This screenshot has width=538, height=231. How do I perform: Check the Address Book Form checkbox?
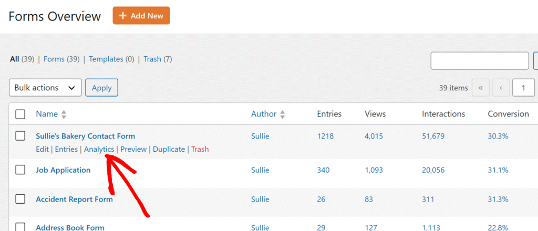(x=20, y=227)
